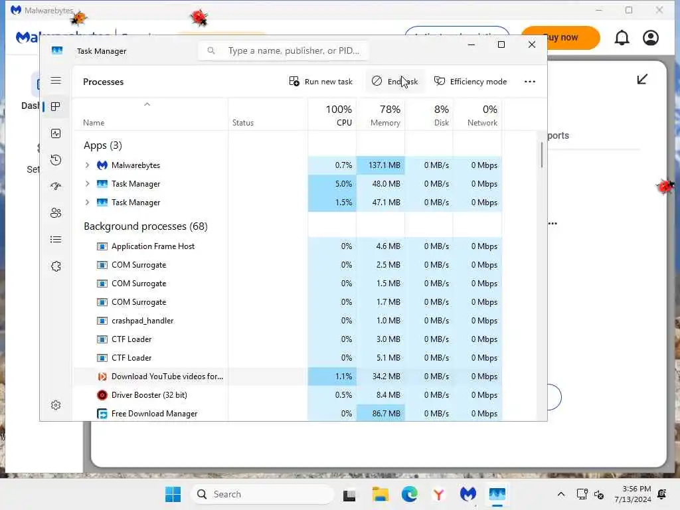Open Details page icon in sidebar
Image resolution: width=680 pixels, height=510 pixels.
click(x=56, y=239)
